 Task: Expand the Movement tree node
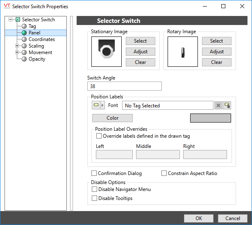click(17, 52)
